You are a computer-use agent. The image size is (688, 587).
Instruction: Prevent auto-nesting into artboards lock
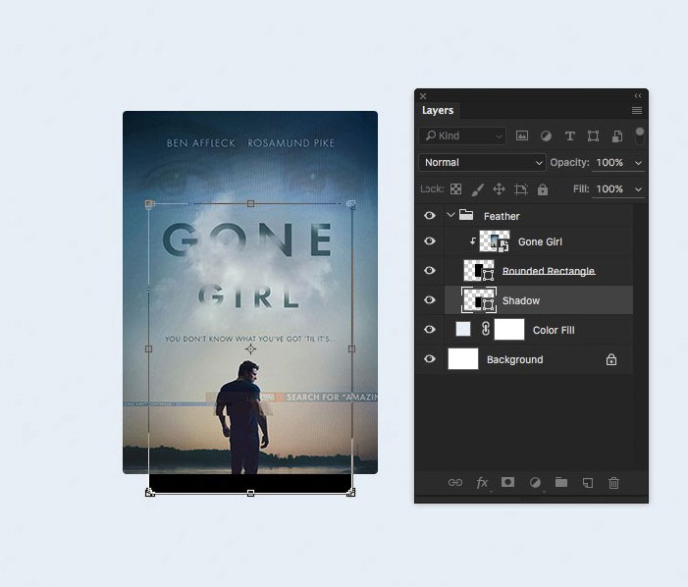(520, 189)
